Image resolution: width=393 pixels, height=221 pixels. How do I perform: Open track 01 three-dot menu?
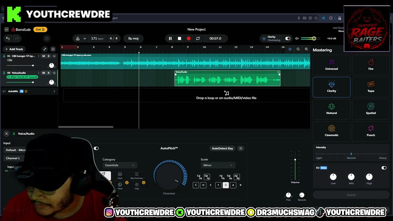click(38, 56)
